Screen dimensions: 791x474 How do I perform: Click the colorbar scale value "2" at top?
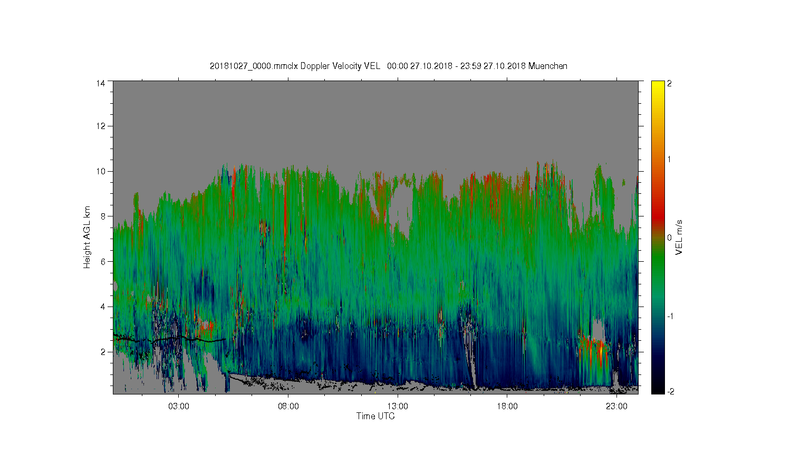[670, 84]
